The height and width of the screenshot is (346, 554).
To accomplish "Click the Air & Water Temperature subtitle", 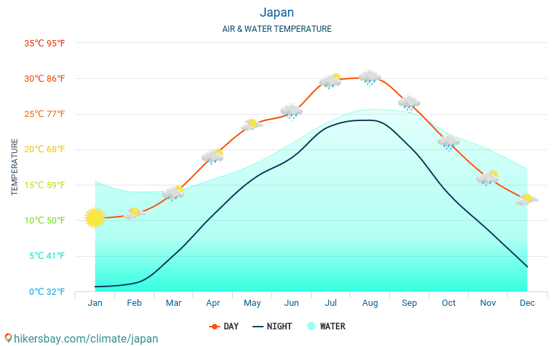I will click(x=277, y=29).
